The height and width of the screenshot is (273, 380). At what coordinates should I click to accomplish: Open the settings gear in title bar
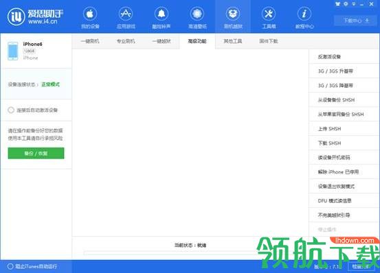pyautogui.click(x=346, y=4)
